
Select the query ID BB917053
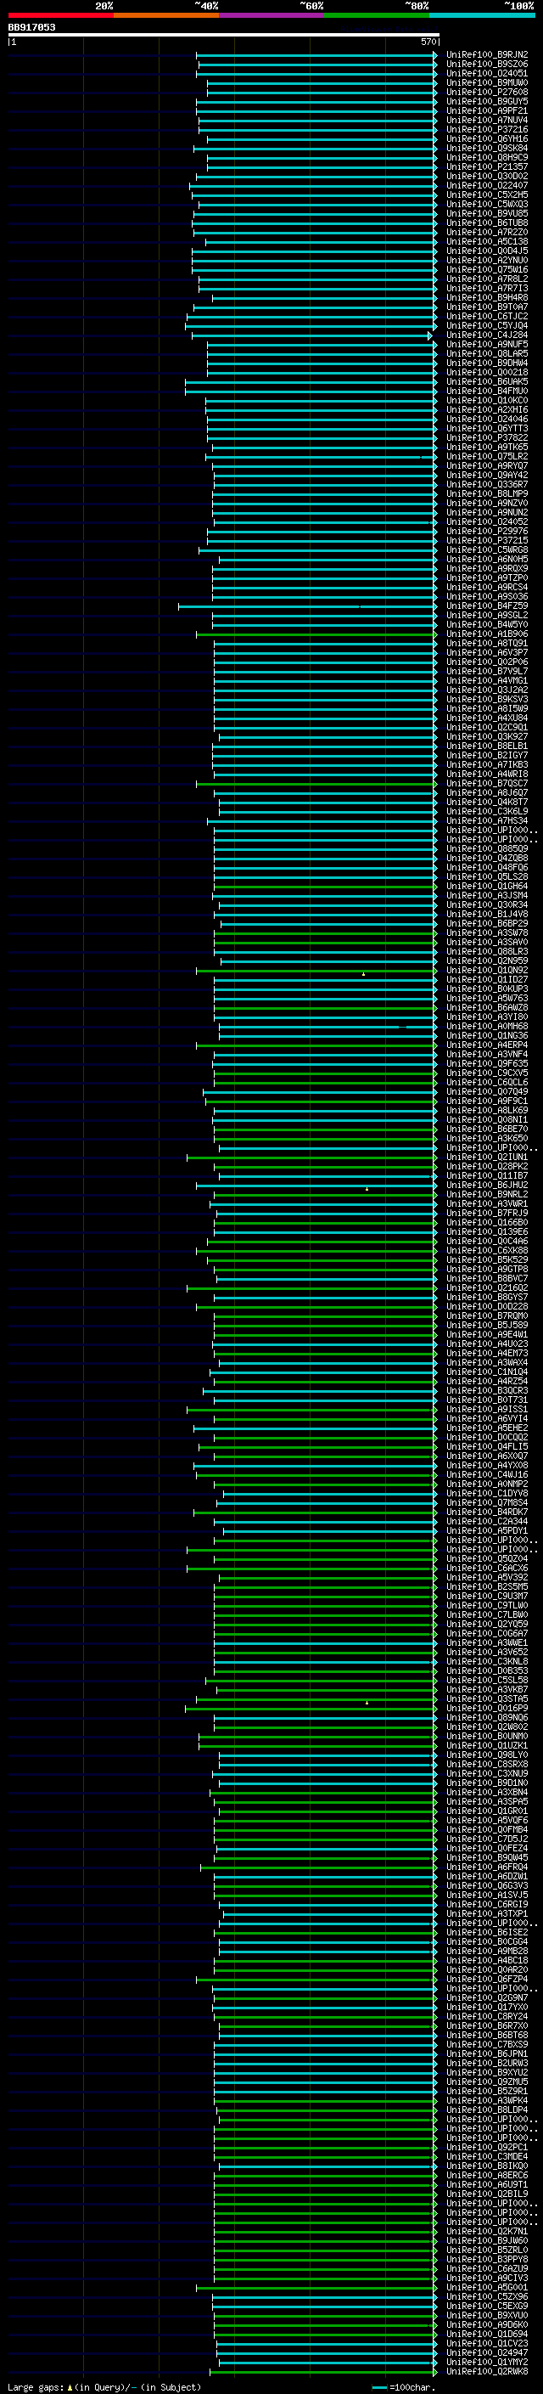coord(31,28)
